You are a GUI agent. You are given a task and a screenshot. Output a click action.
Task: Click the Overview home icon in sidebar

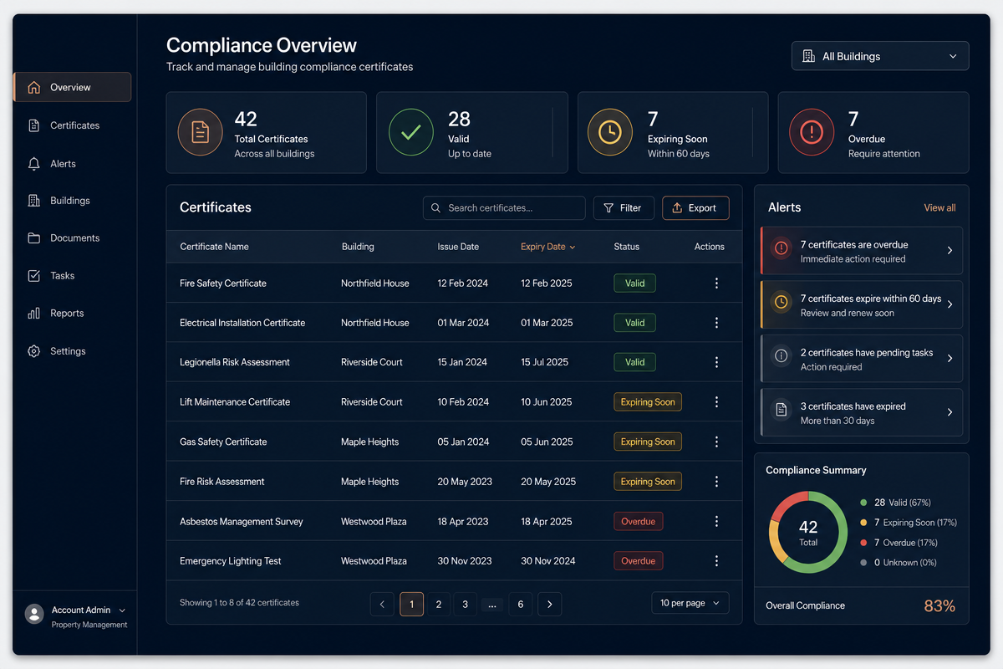[x=33, y=87]
